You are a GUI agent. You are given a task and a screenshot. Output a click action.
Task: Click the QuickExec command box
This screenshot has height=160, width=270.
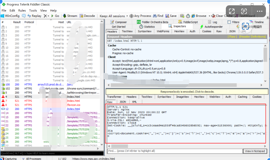coord(52,153)
